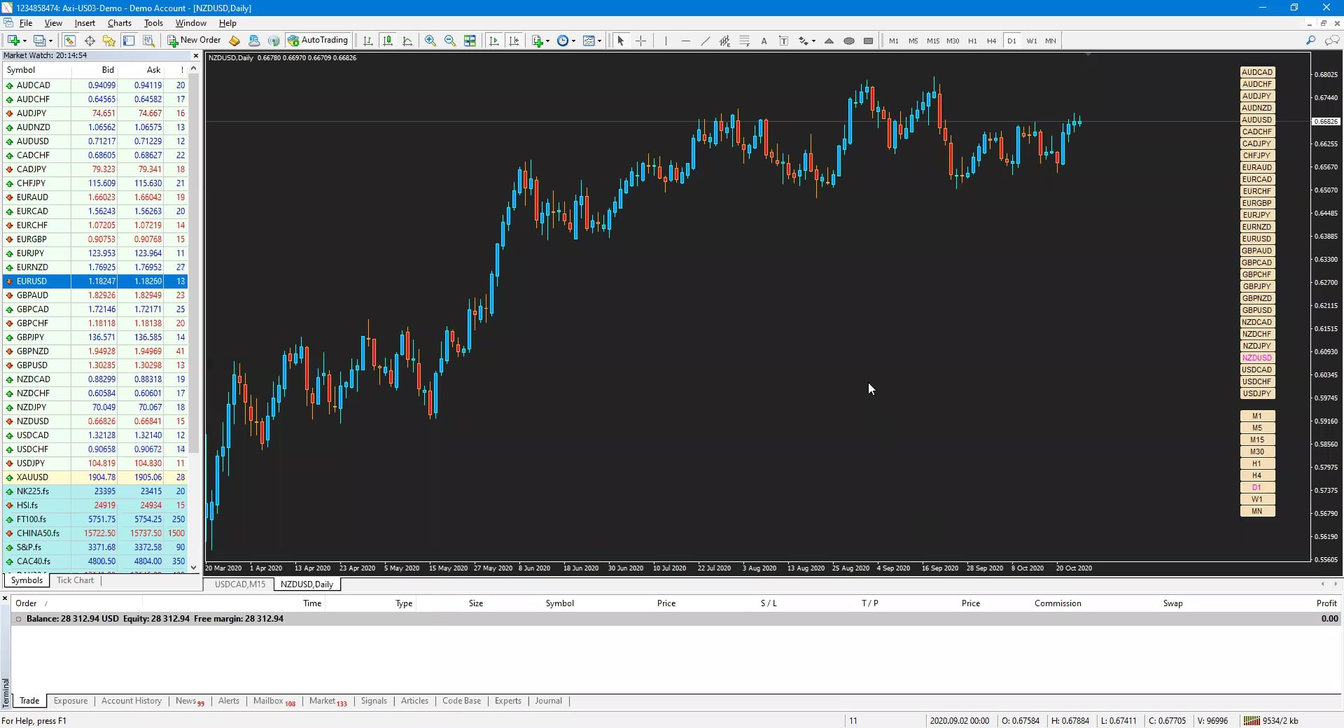This screenshot has height=728, width=1344.
Task: Open the Charts menu
Action: [120, 23]
